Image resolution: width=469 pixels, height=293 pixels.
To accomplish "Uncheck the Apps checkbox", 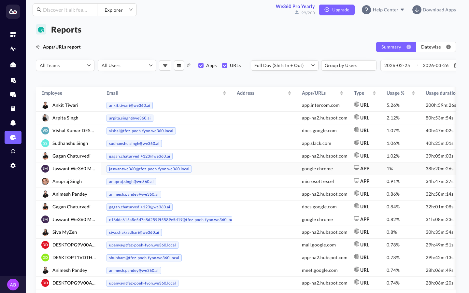I will (x=201, y=65).
